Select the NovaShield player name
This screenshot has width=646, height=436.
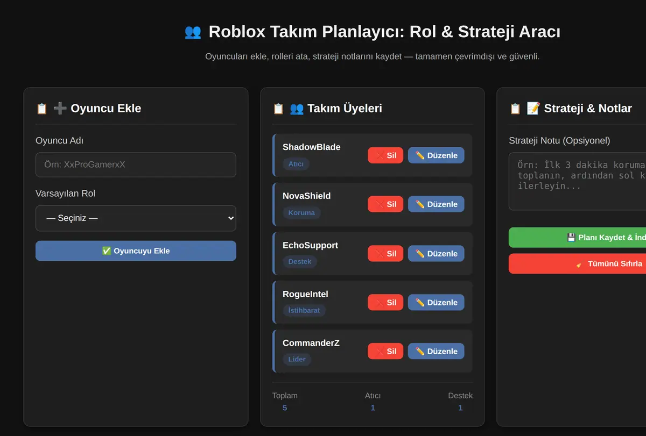tap(307, 196)
